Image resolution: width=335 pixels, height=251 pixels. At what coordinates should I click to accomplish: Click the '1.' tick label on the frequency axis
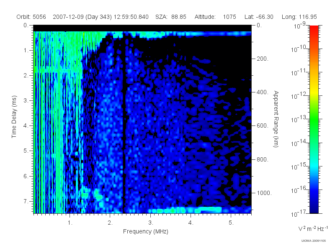tap(70, 223)
